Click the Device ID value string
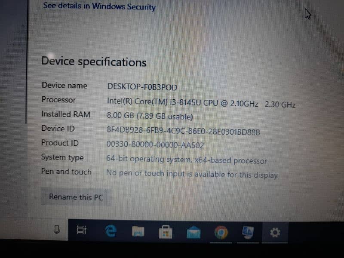The width and height of the screenshot is (344, 258). tap(183, 131)
